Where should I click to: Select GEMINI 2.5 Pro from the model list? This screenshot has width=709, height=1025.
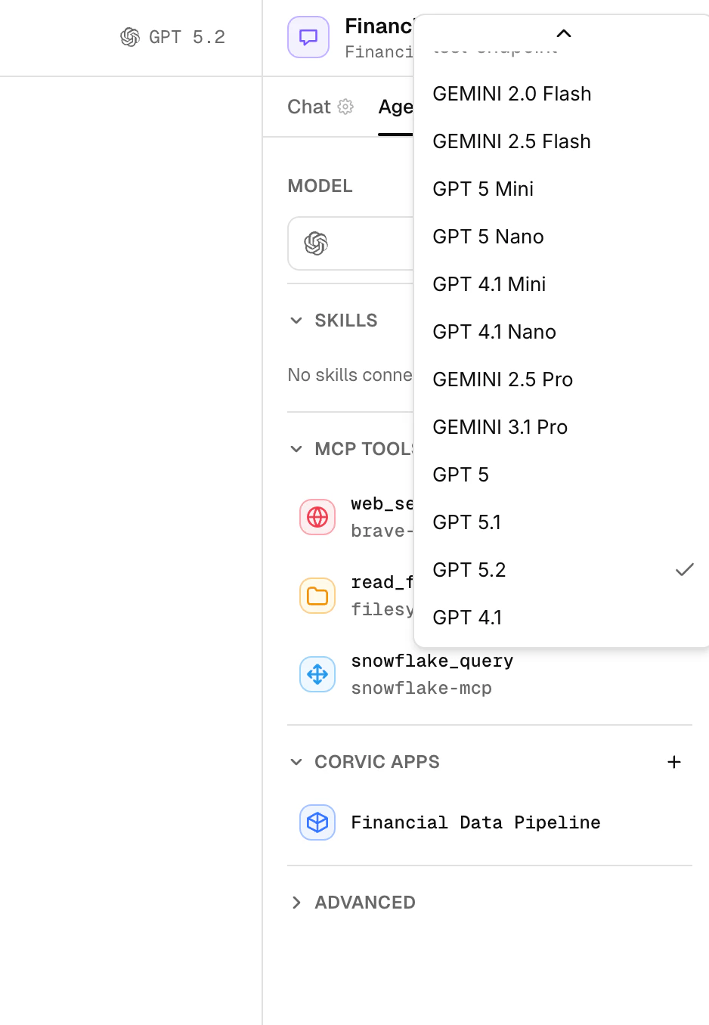[502, 379]
